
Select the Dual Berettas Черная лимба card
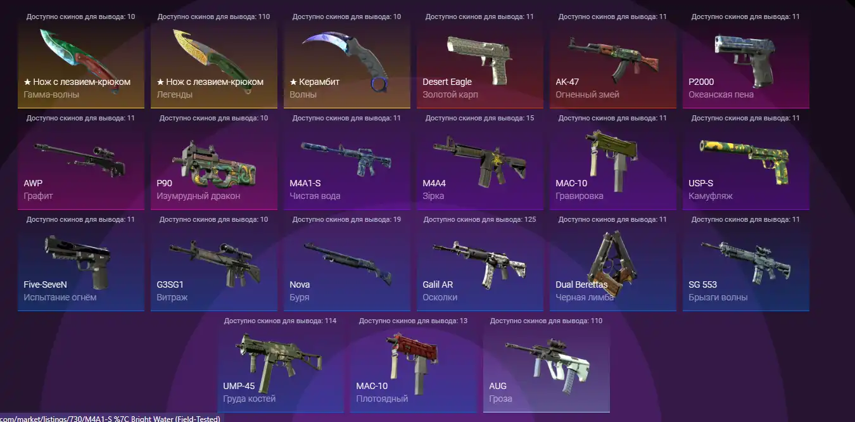(x=613, y=262)
